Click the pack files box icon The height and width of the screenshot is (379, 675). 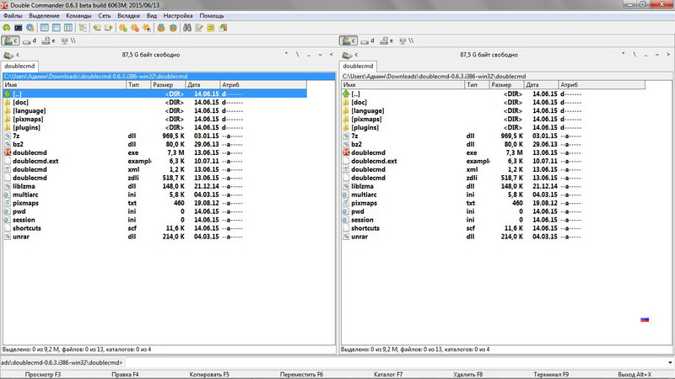161,28
